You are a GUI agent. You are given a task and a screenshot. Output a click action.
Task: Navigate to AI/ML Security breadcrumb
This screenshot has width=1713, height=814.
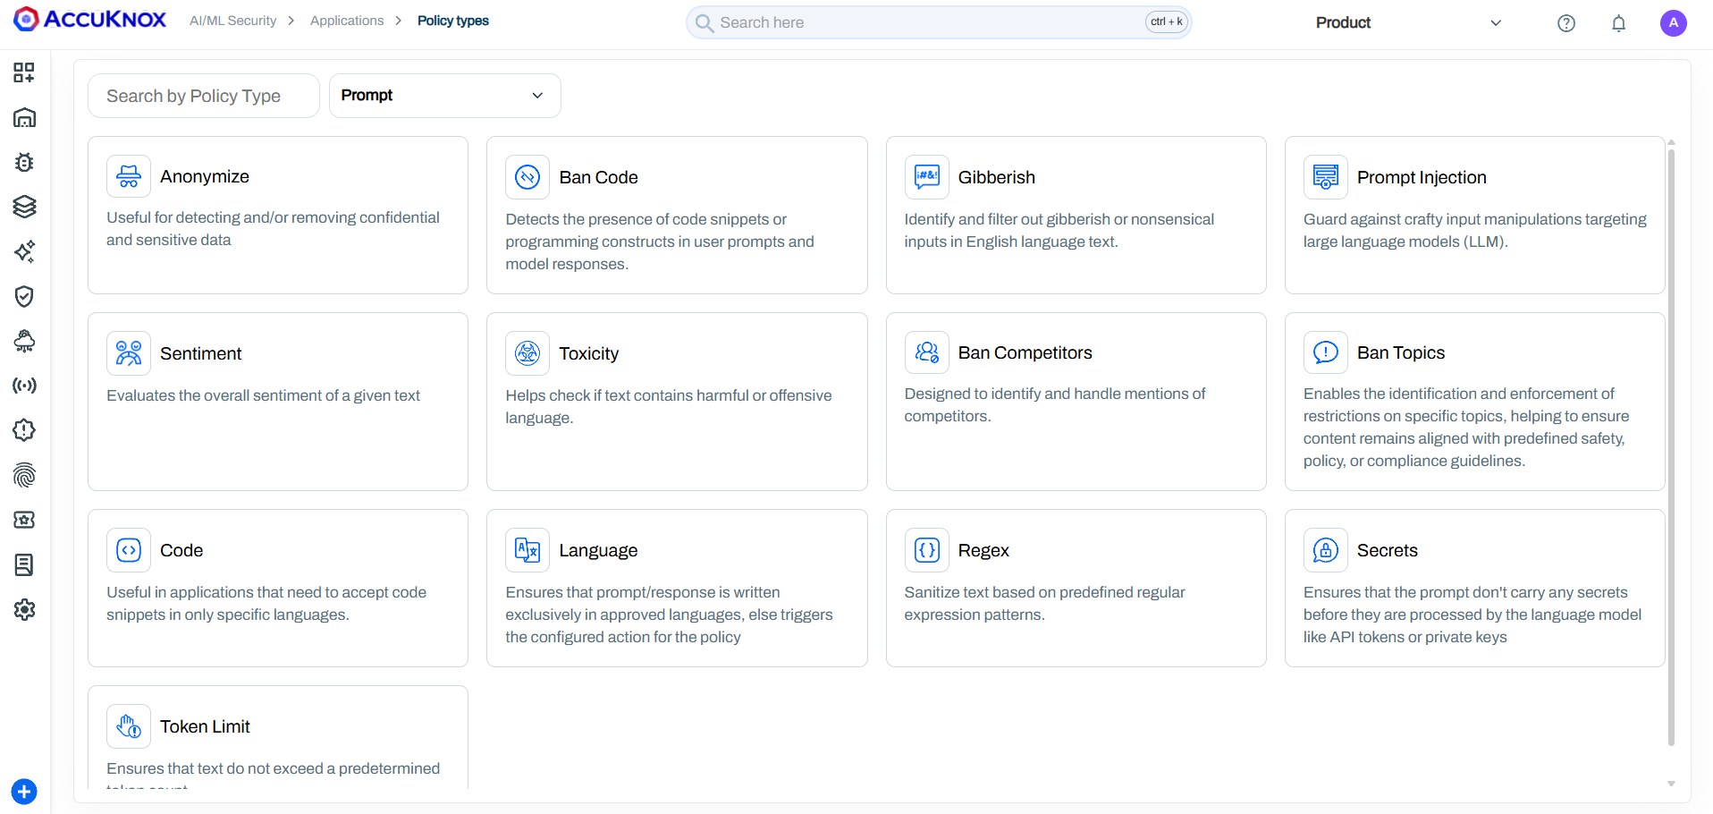click(232, 21)
